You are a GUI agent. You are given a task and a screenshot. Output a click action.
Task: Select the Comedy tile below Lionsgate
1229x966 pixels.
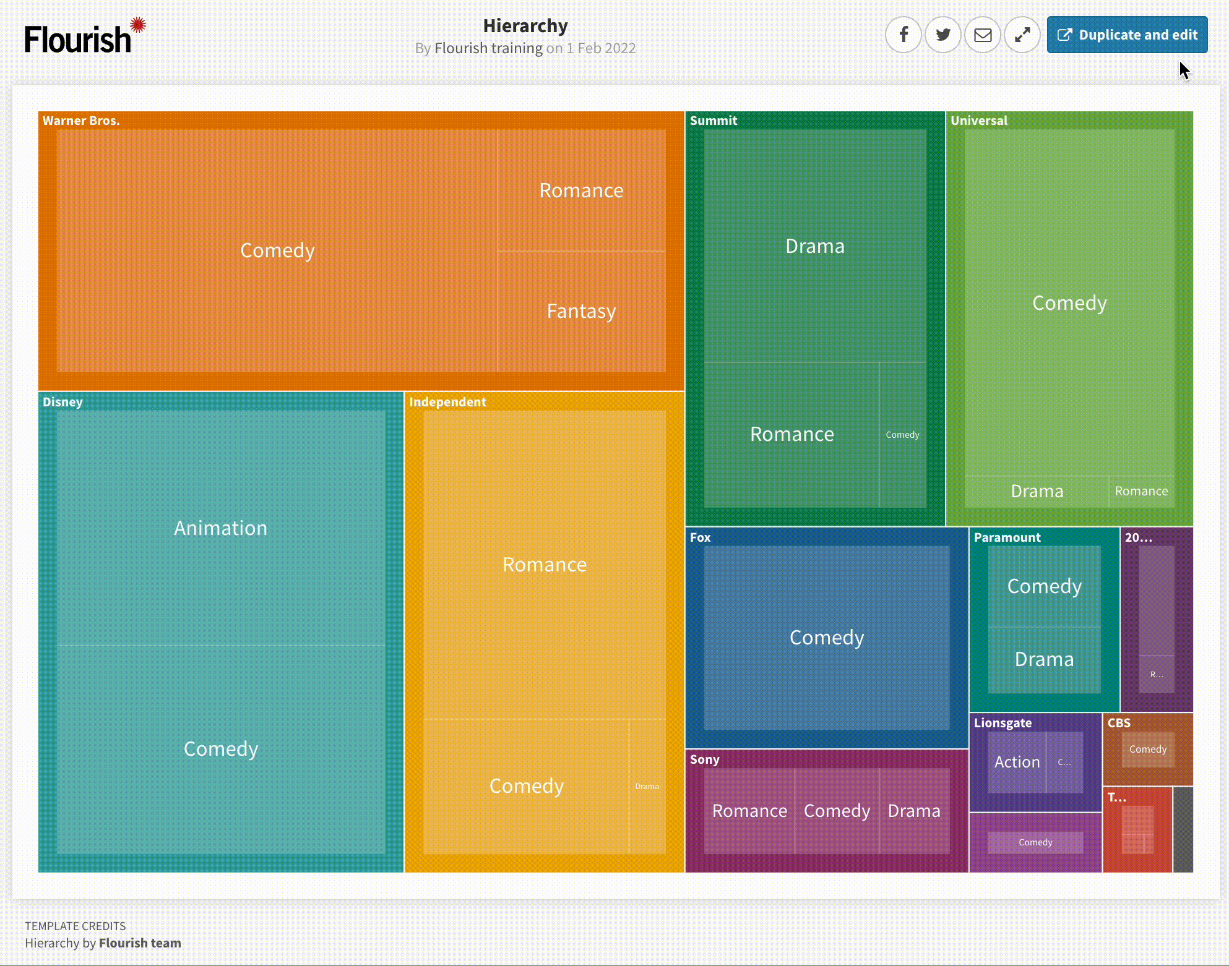[x=1035, y=842]
